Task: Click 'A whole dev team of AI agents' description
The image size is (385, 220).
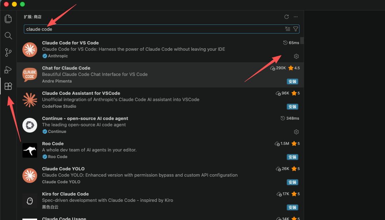Action: (x=89, y=150)
